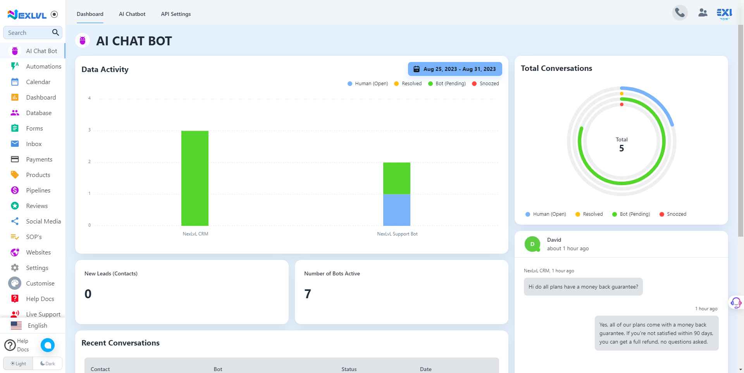
Task: Click the AI Chat Bot sidebar icon
Action: click(15, 51)
